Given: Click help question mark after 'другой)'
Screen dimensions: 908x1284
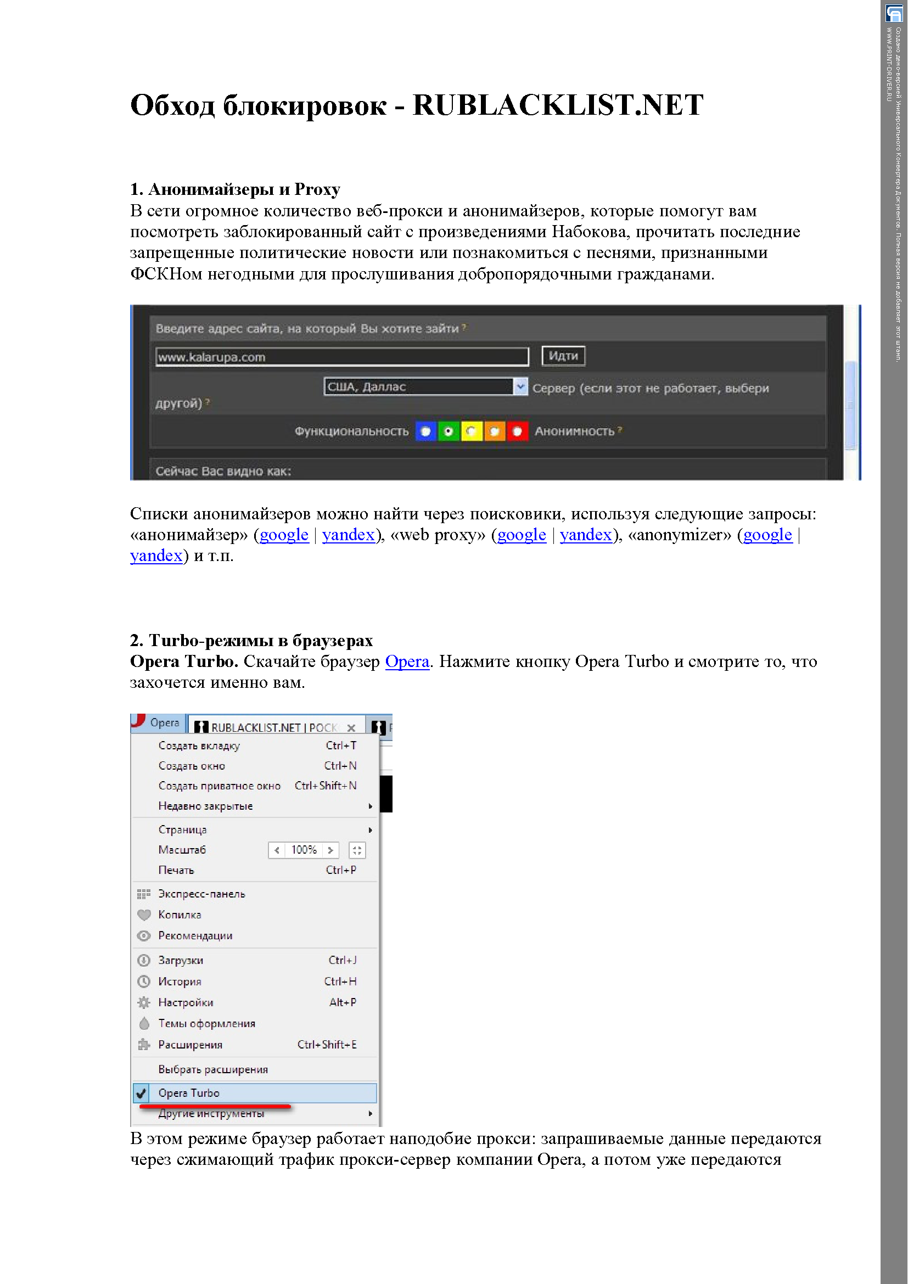Looking at the screenshot, I should point(208,402).
